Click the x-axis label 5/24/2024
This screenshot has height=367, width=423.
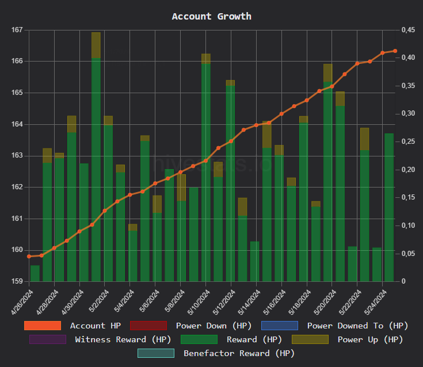point(375,302)
